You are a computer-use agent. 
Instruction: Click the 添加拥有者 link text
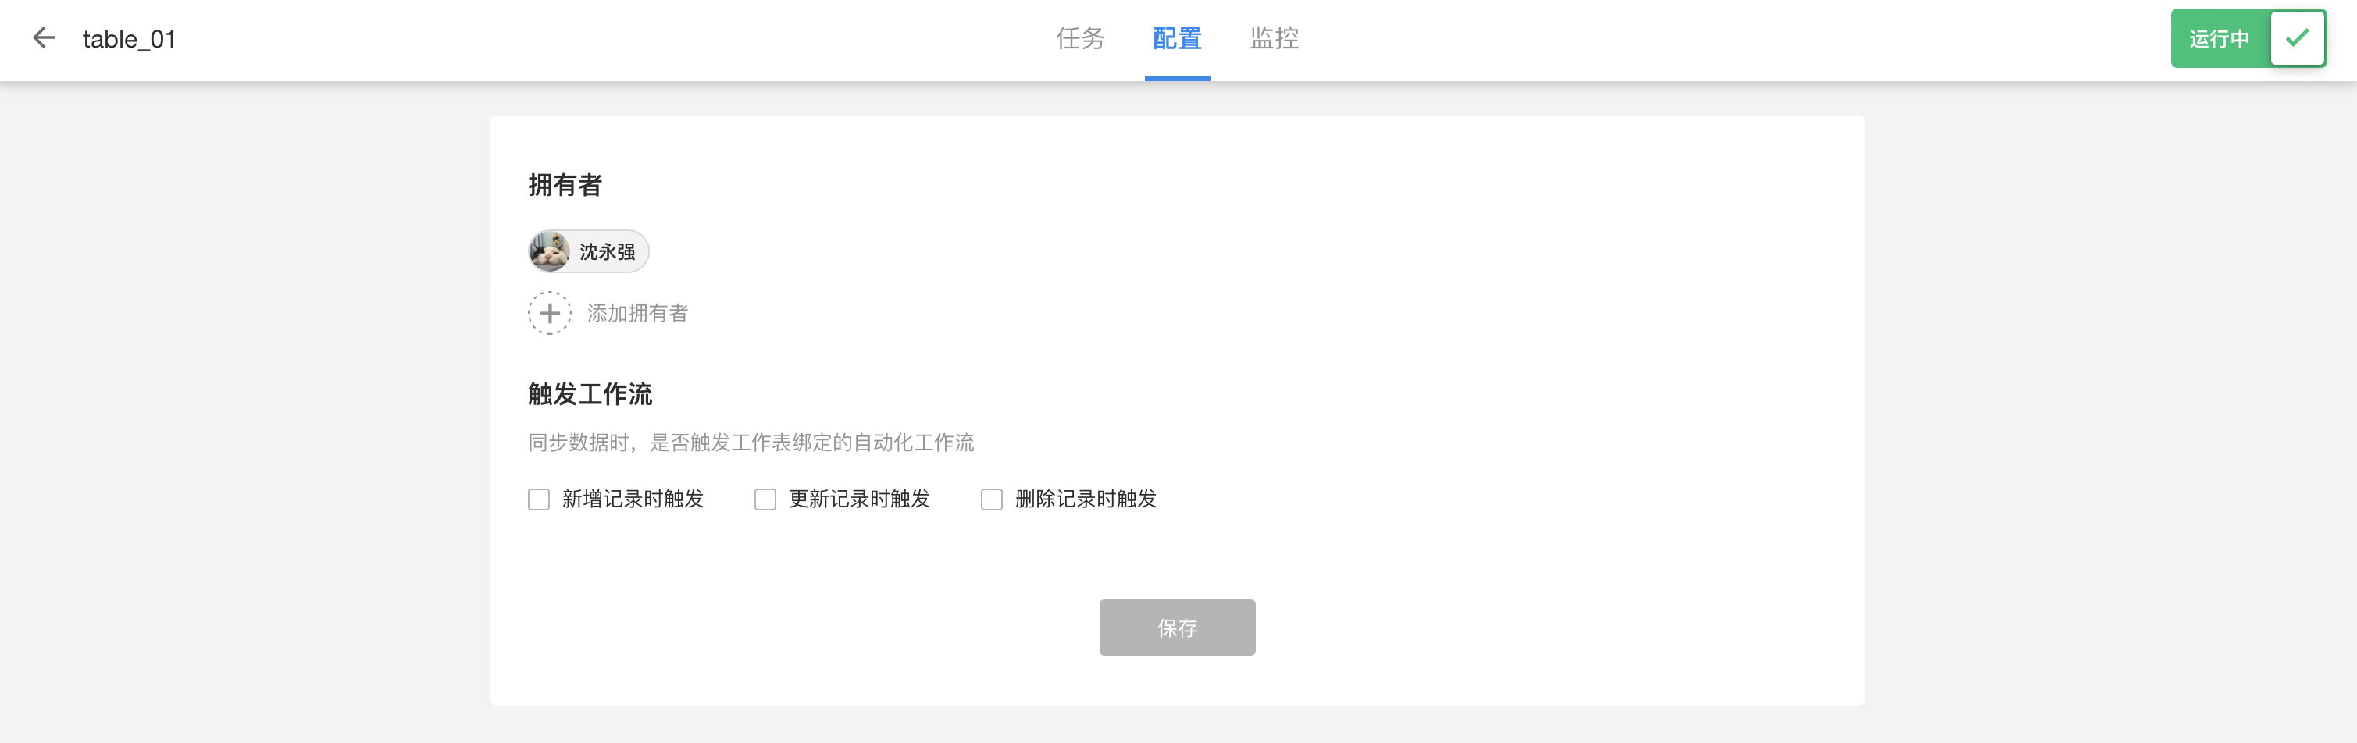click(x=638, y=314)
